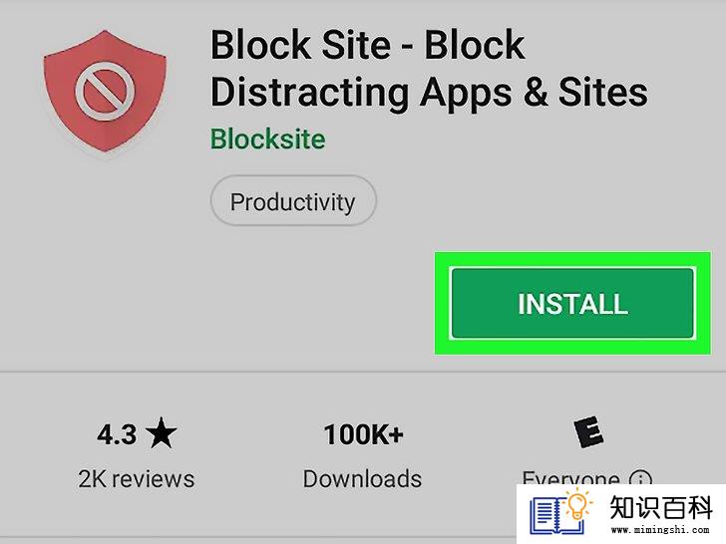This screenshot has width=726, height=544.
Task: Tap the black E content rating badge
Action: (588, 431)
